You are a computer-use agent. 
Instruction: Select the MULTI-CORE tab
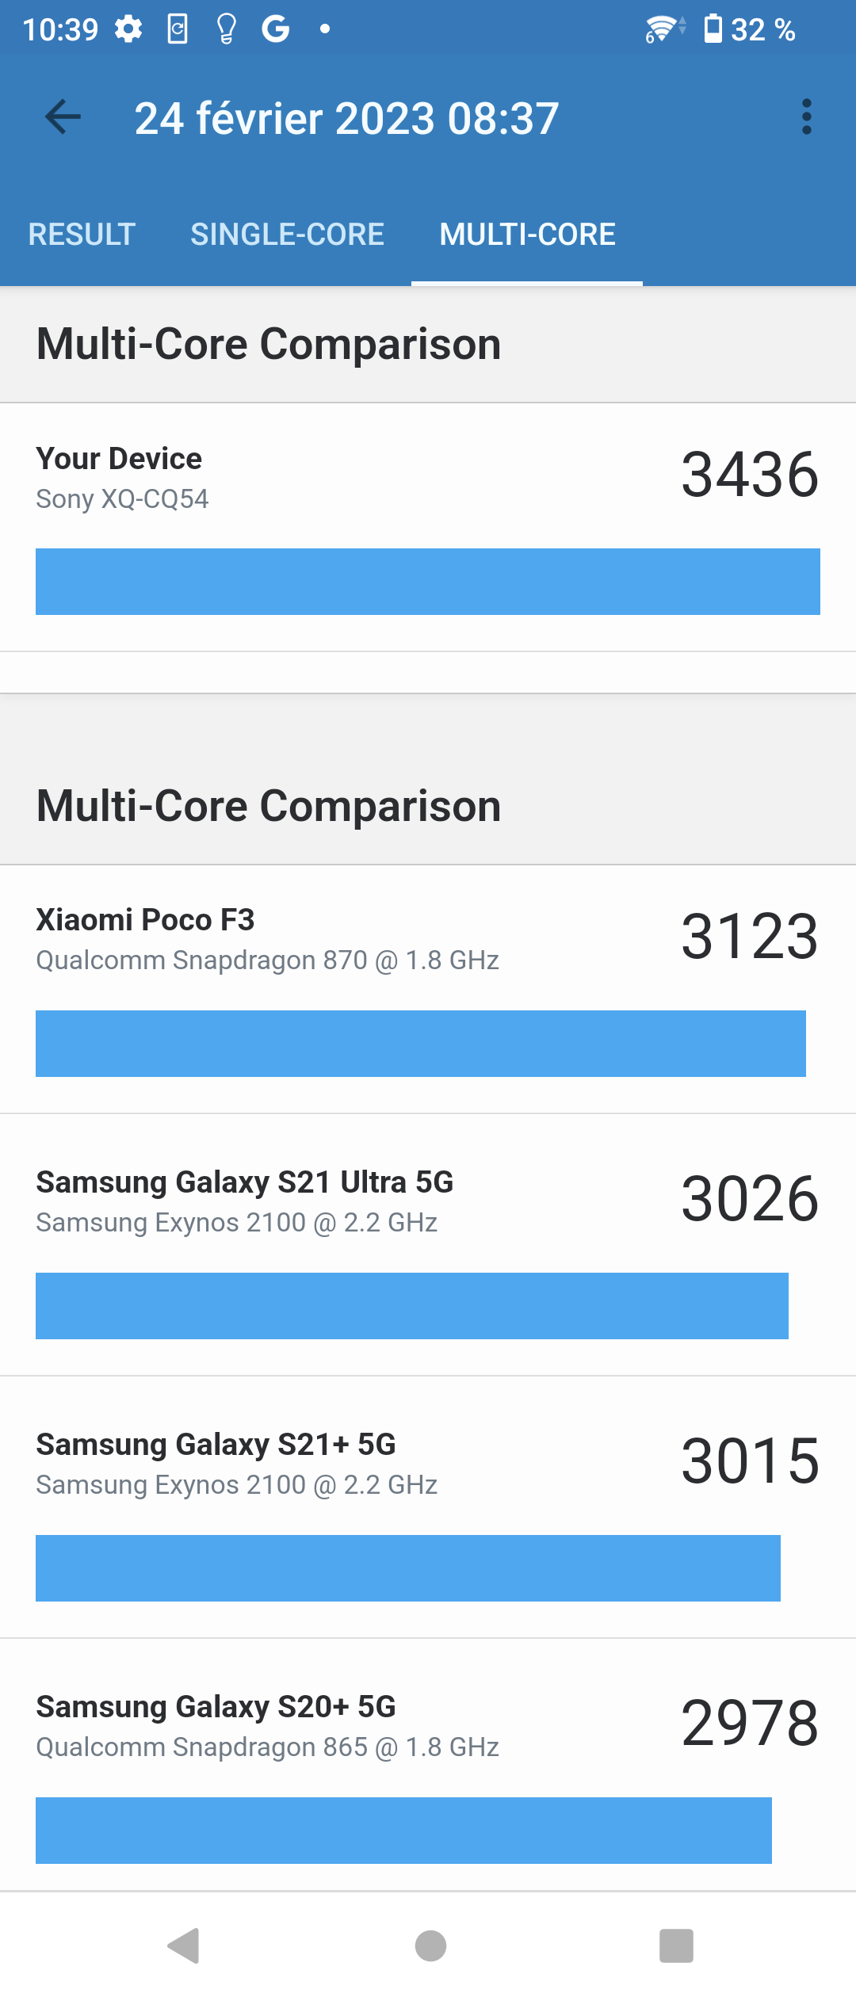[x=527, y=235]
